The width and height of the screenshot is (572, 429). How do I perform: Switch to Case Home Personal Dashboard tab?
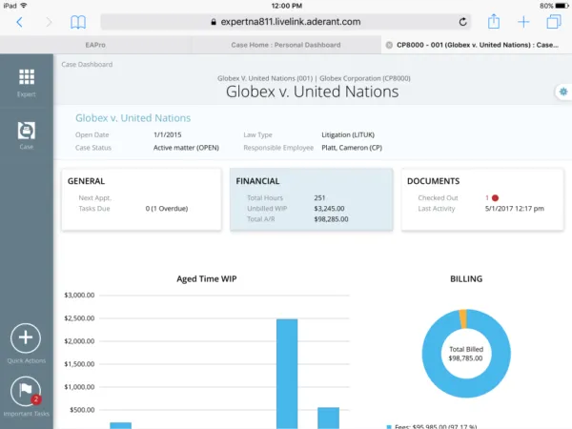[284, 45]
